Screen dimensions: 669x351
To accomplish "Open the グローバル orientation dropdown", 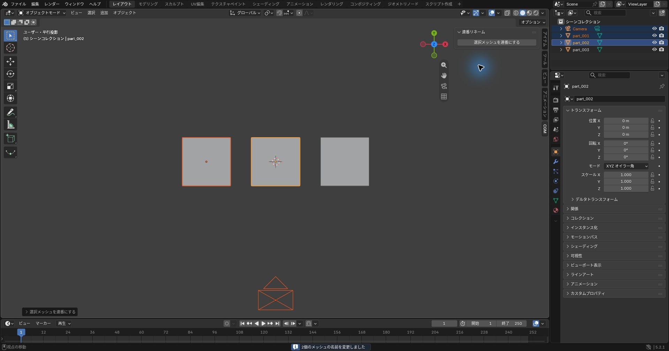I will click(245, 13).
